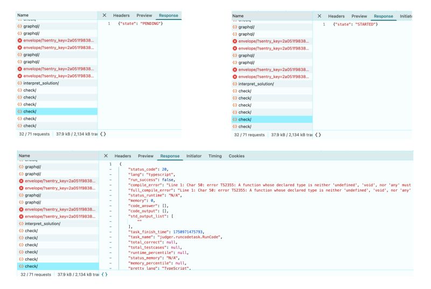Click the "total_correct": null line
The width and height of the screenshot is (431, 289).
(152, 242)
